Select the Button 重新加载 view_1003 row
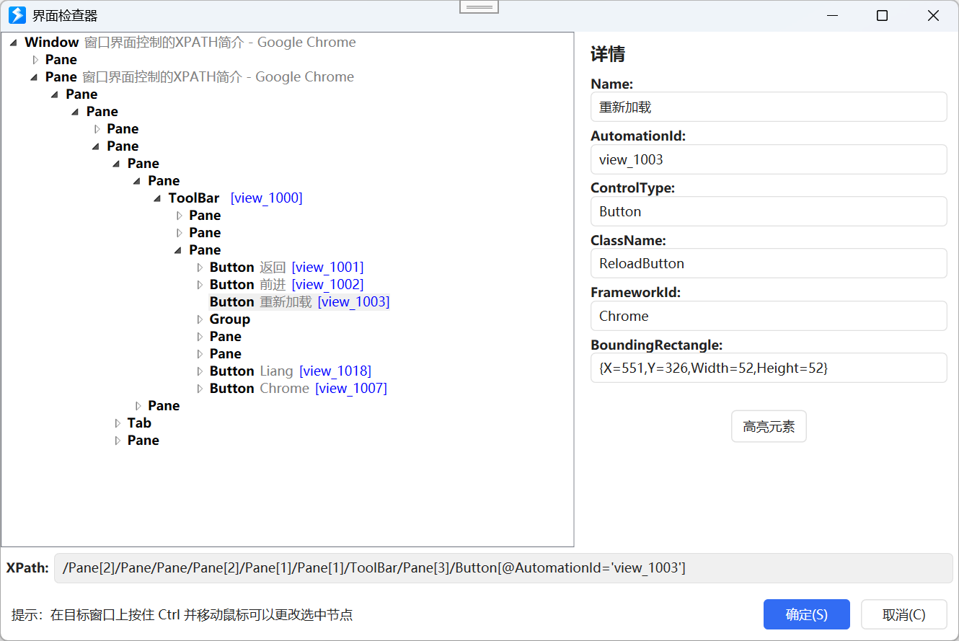This screenshot has height=641, width=959. (299, 302)
